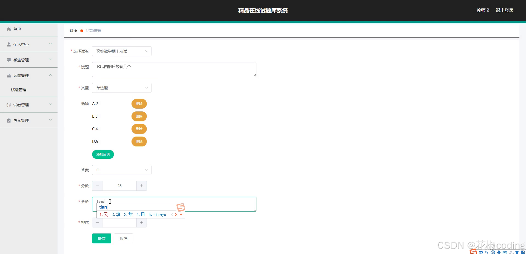Screen dimensions: 526x254
Task: Toggle the punctuation mode in IME bar
Action: point(487,253)
